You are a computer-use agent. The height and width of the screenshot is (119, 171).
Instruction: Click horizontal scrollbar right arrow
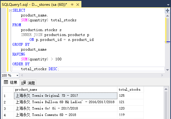point(162,75)
